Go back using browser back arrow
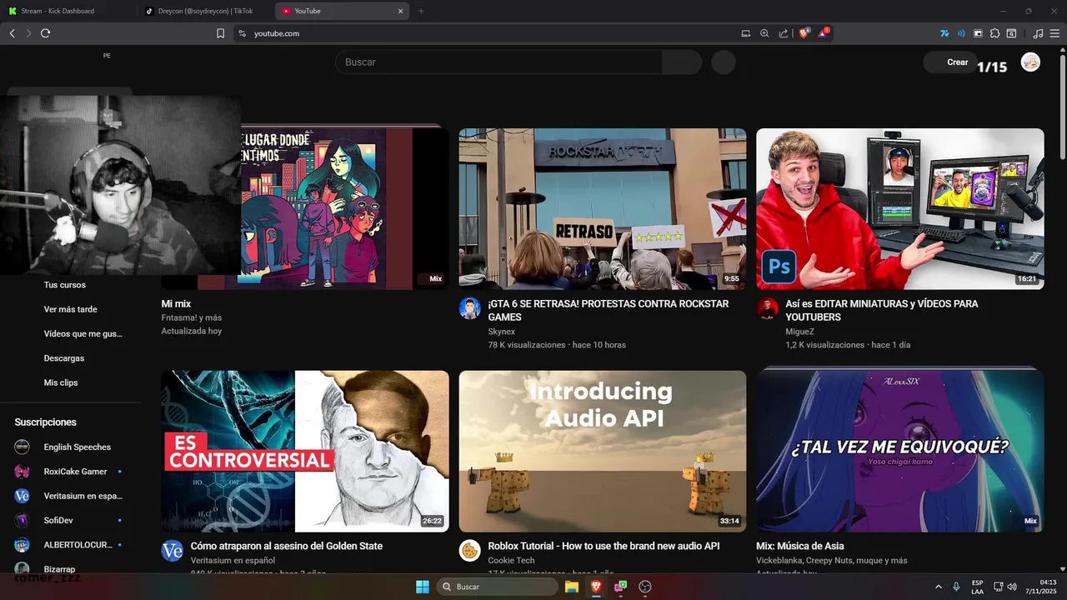Image resolution: width=1067 pixels, height=600 pixels. tap(12, 33)
